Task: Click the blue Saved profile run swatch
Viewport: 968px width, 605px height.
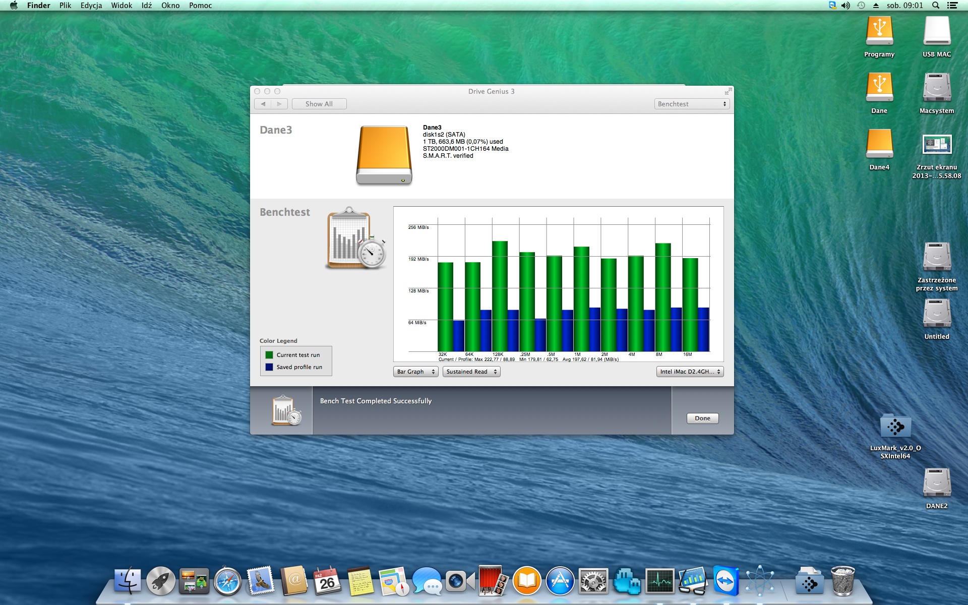Action: tap(269, 367)
